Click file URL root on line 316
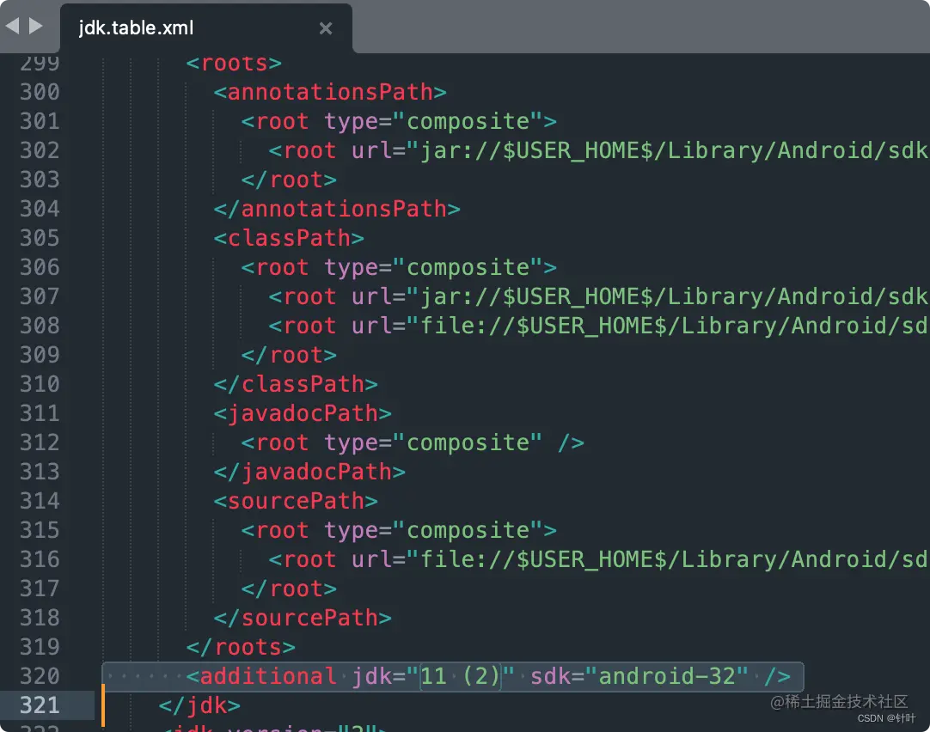 coord(598,559)
